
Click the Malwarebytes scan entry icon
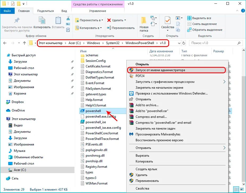tap(131, 134)
